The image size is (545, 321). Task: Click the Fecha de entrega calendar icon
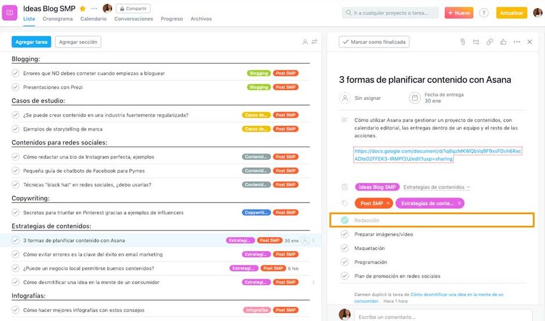(x=414, y=98)
